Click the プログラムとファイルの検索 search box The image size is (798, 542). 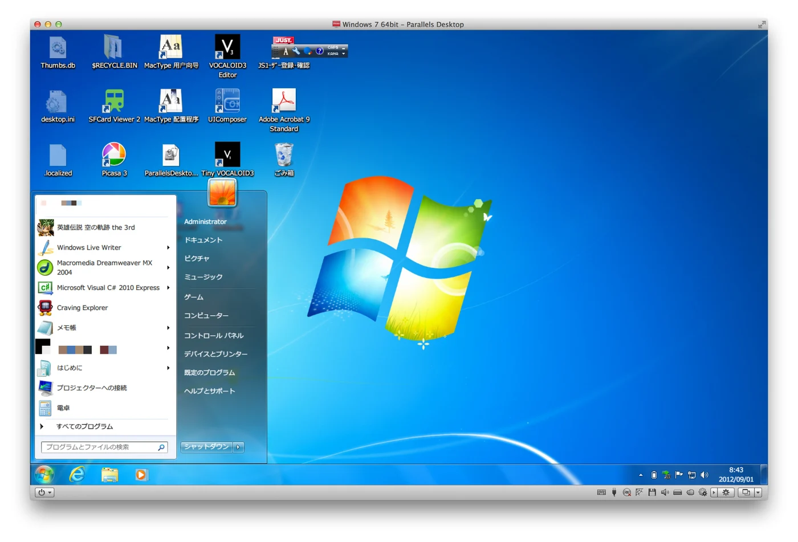(x=104, y=447)
